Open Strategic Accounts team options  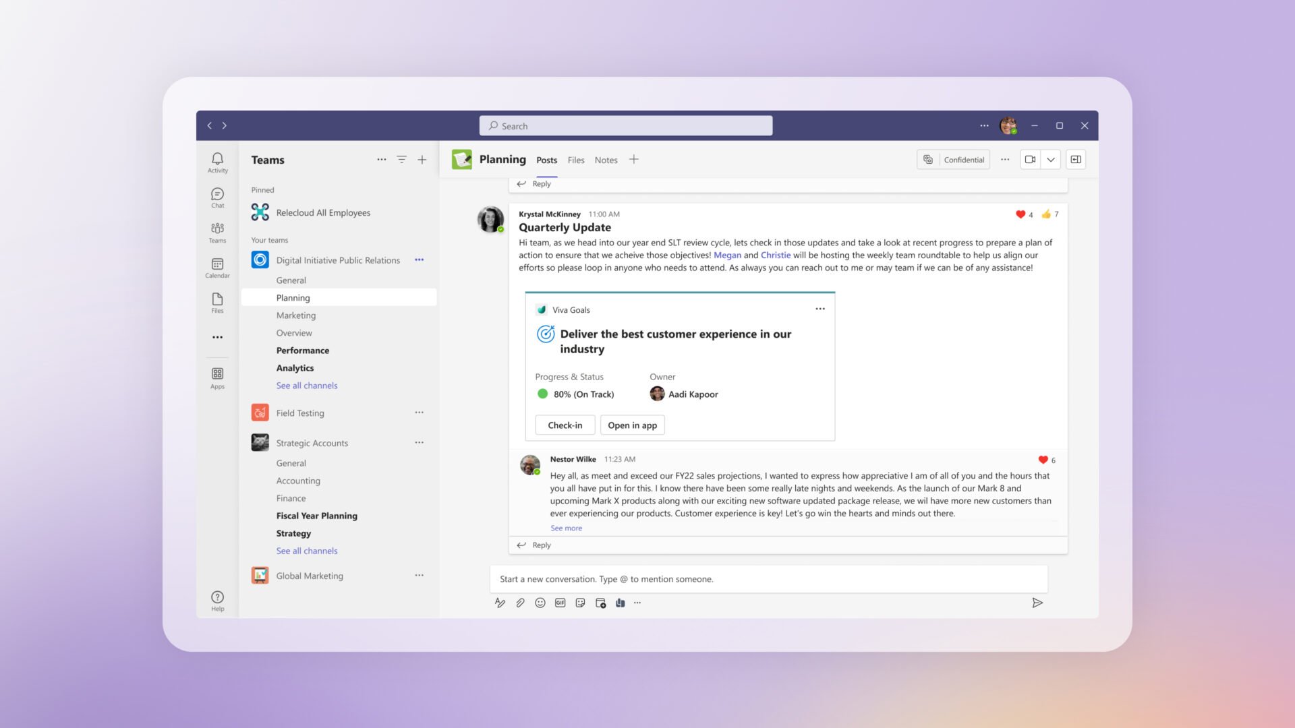[x=419, y=442]
